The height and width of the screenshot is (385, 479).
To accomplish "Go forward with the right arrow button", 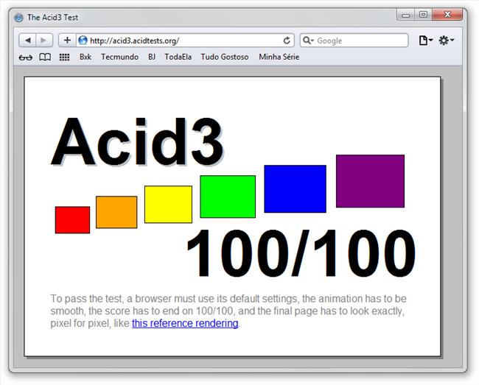I will click(44, 40).
